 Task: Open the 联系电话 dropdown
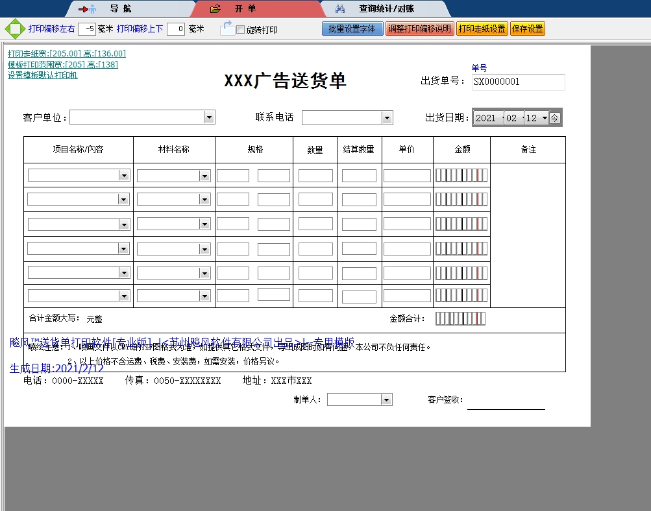(387, 117)
